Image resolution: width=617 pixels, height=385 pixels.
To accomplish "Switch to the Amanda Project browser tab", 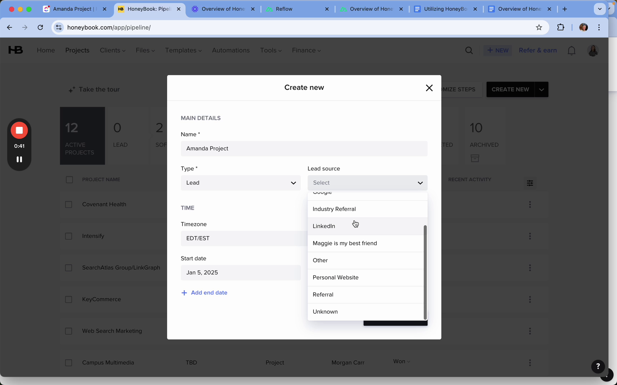I will pyautogui.click(x=75, y=9).
